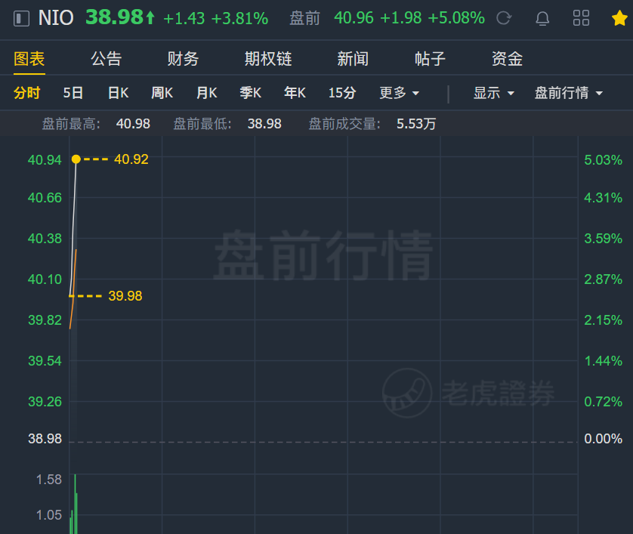This screenshot has height=534, width=633.
Task: Click the 40.92 dashed price label
Action: pos(131,159)
